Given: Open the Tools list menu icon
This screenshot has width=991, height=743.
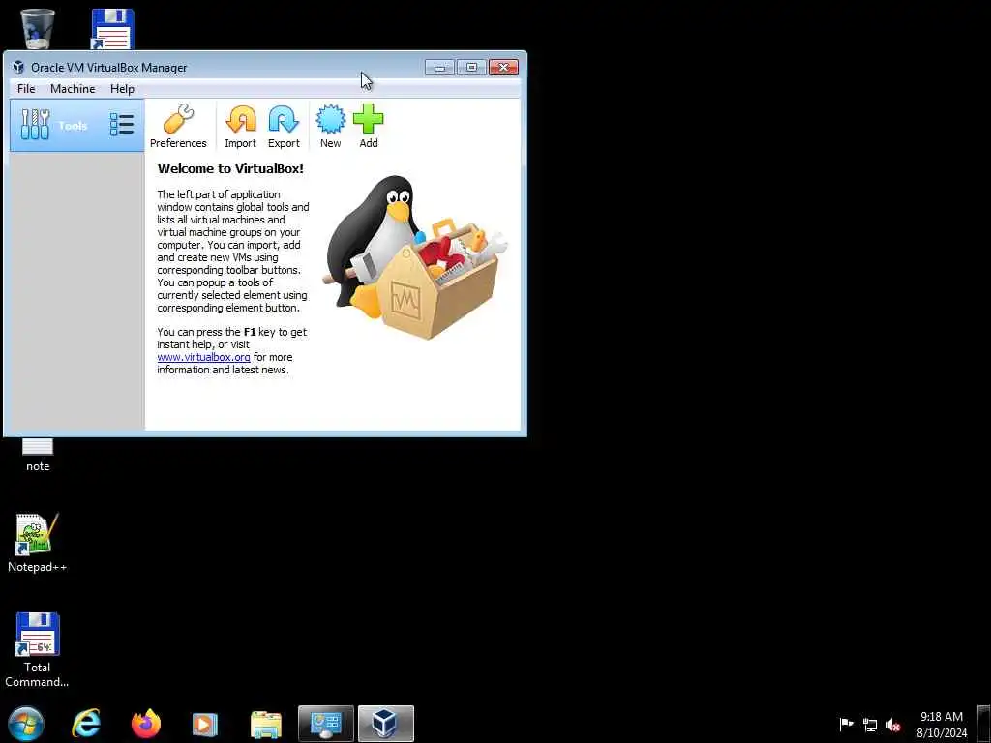Looking at the screenshot, I should [x=121, y=125].
